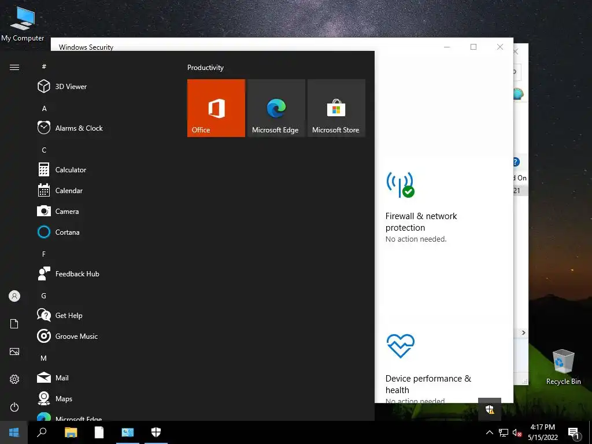The height and width of the screenshot is (444, 592).
Task: Open Firewall & network protection
Action: tap(421, 221)
